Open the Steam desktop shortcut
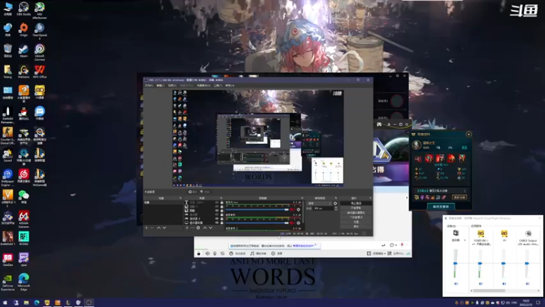Screen dimensions: 545x307 tap(23, 50)
